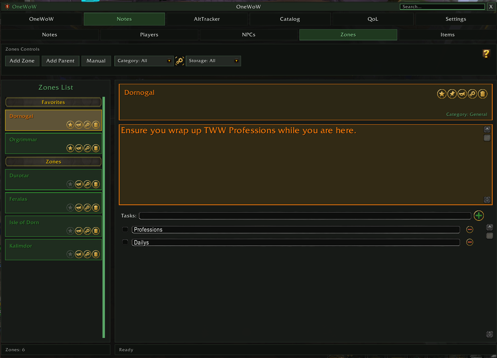Click horn icon on Feralas card

click(x=79, y=208)
